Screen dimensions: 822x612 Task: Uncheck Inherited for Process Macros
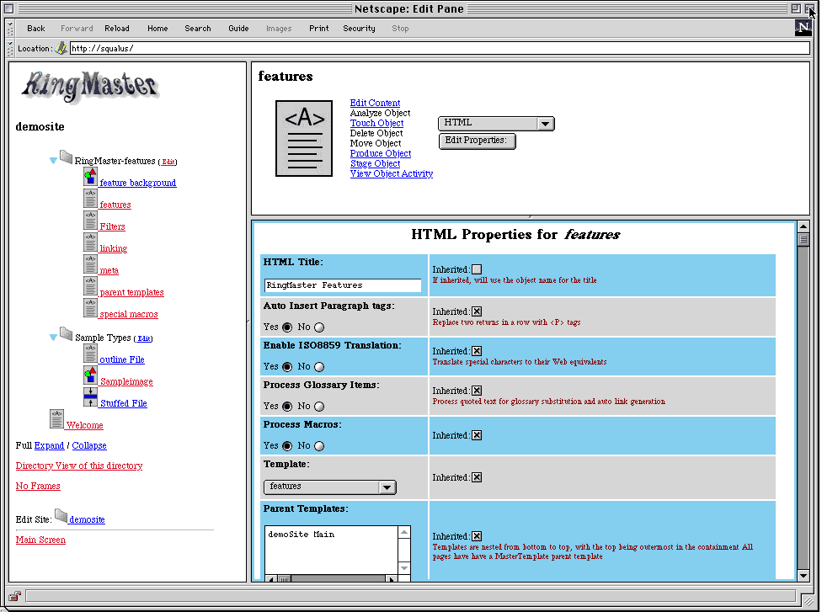click(x=477, y=435)
